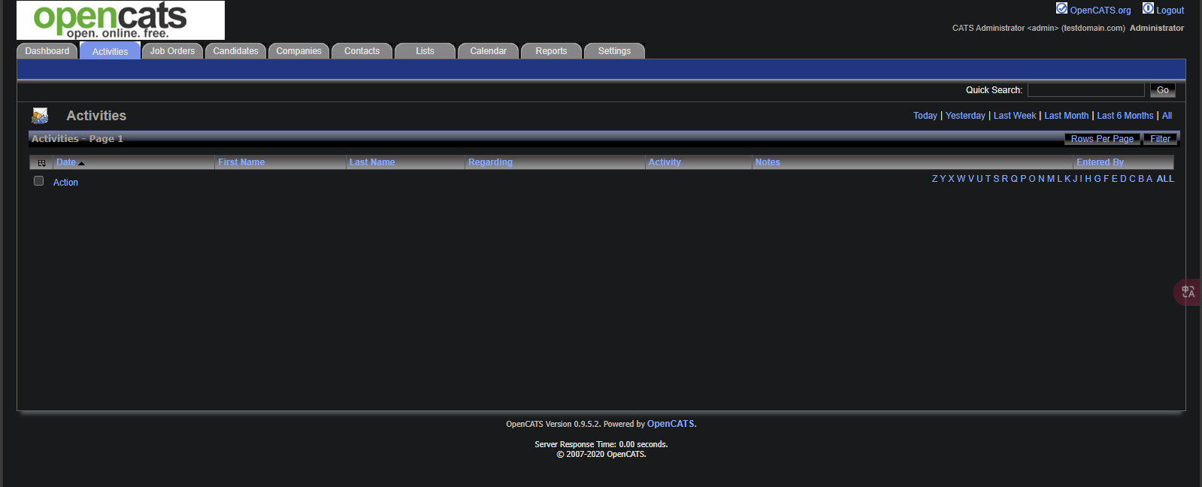Open the column chooser icon in table header
The width and height of the screenshot is (1202, 487).
pyautogui.click(x=41, y=162)
